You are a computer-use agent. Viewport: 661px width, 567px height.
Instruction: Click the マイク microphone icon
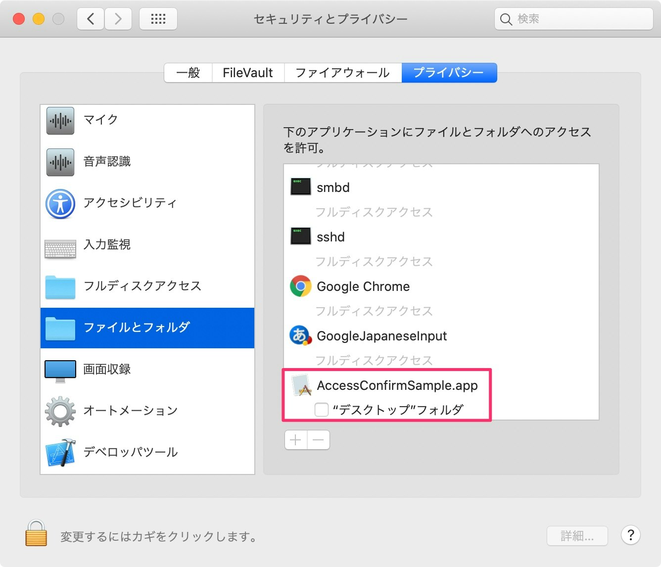(60, 120)
